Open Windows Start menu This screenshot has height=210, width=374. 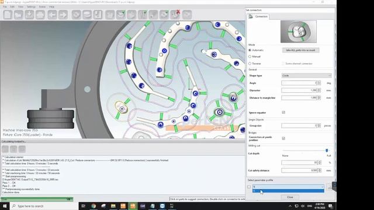5,206
